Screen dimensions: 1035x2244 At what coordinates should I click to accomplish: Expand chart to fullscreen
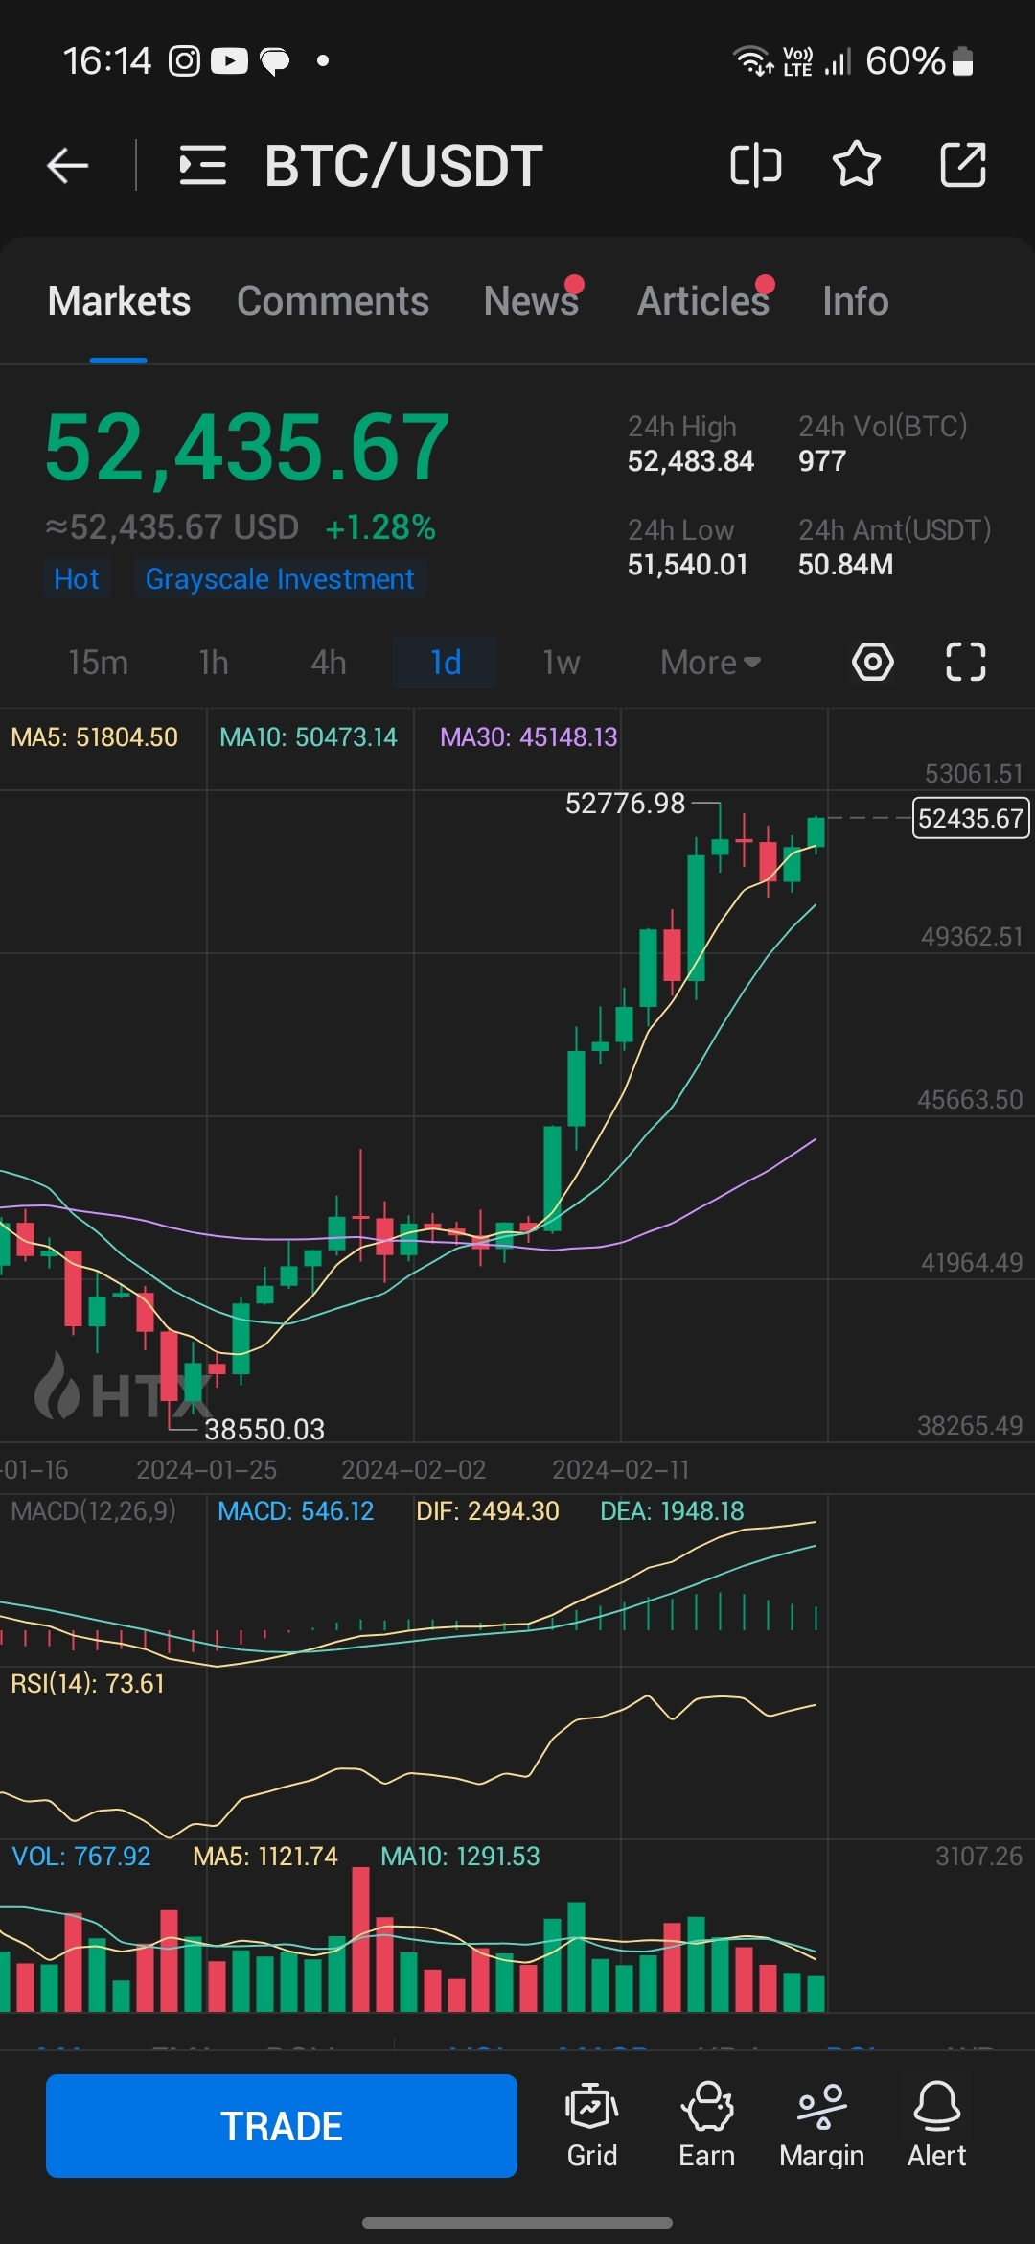(965, 662)
